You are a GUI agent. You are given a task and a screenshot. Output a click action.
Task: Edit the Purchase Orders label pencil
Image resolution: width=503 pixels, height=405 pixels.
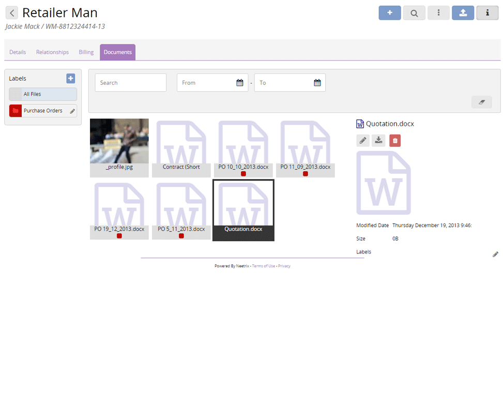(72, 111)
